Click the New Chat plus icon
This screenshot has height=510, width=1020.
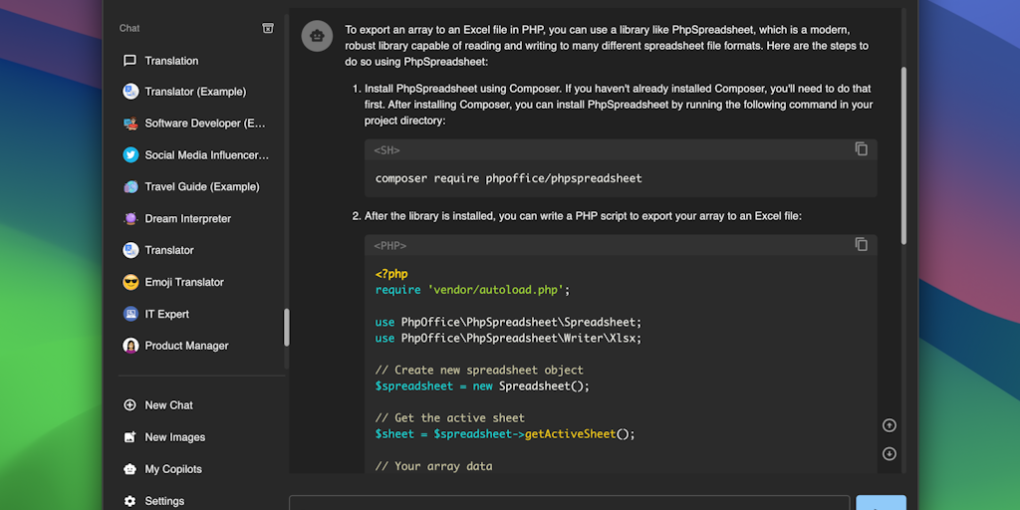pyautogui.click(x=129, y=405)
